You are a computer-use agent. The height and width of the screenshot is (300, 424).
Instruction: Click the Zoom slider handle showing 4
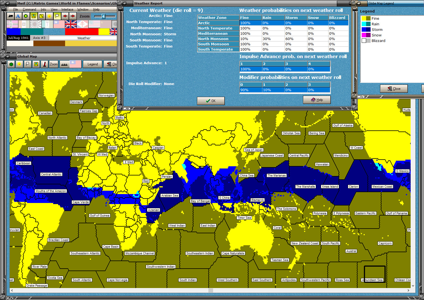[x=103, y=16]
